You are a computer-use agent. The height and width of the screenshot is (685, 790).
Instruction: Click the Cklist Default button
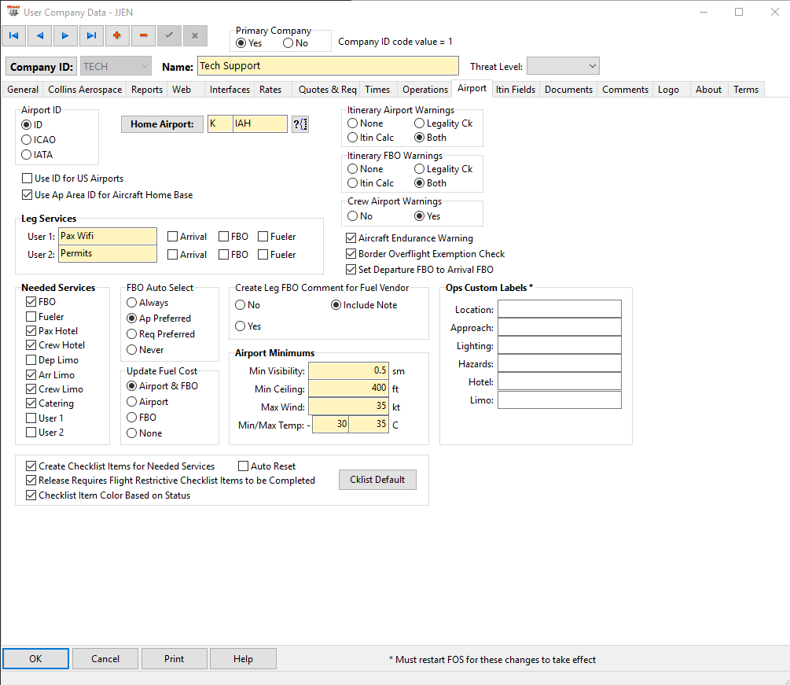pyautogui.click(x=377, y=480)
